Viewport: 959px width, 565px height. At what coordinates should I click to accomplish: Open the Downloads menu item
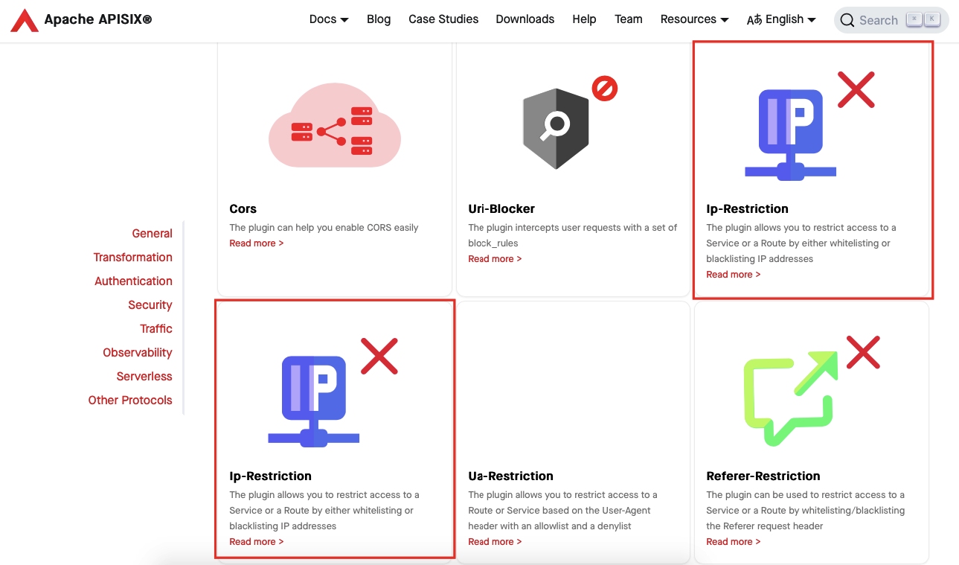tap(525, 19)
